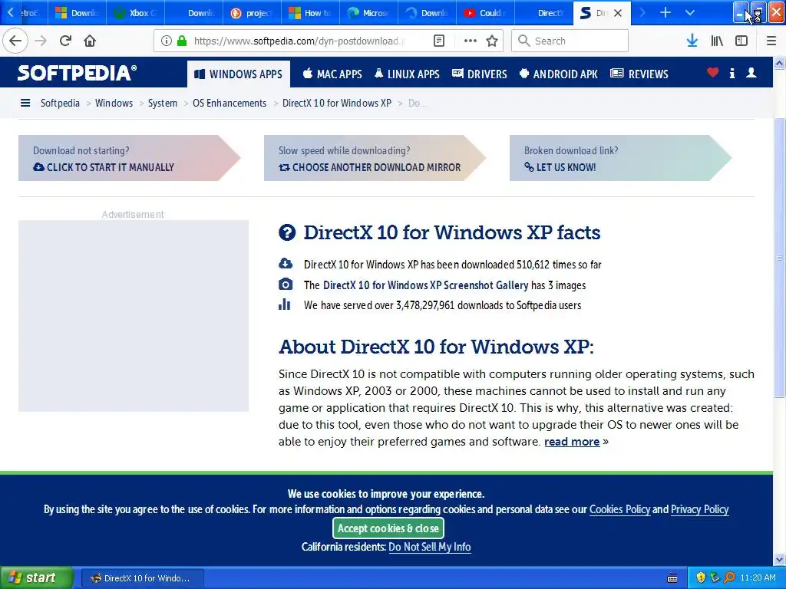786x589 pixels.
Task: Click the bar chart statistics icon
Action: click(284, 304)
